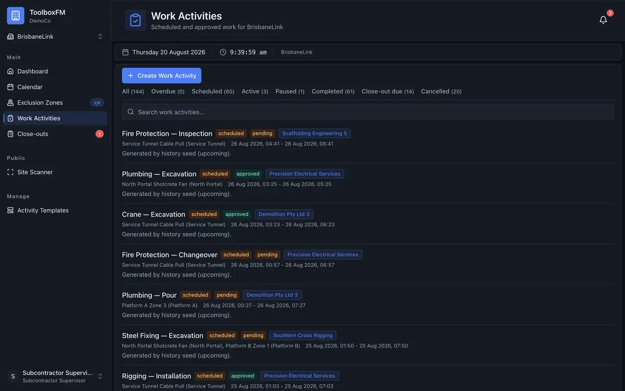This screenshot has width=625, height=391.
Task: Open Fire Protection — Inspection activity
Action: [x=167, y=134]
